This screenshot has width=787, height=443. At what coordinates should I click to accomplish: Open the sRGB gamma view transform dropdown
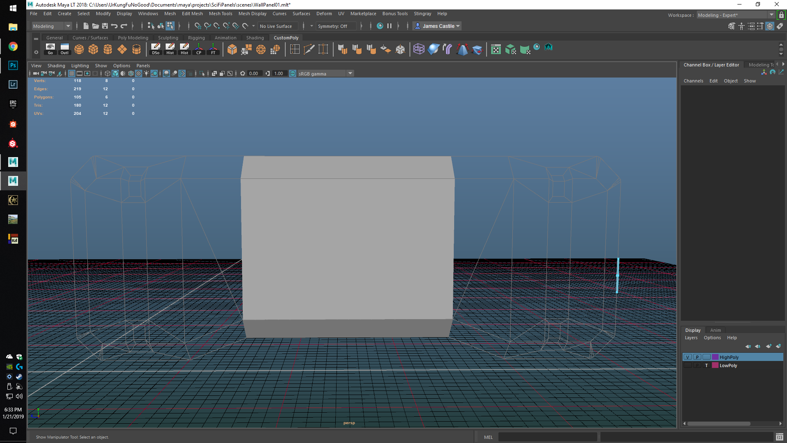pos(350,73)
